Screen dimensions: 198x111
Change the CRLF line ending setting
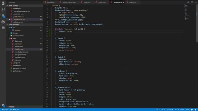tap(182, 110)
